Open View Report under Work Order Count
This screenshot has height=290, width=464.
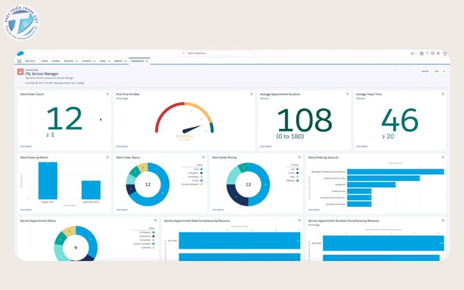26,147
